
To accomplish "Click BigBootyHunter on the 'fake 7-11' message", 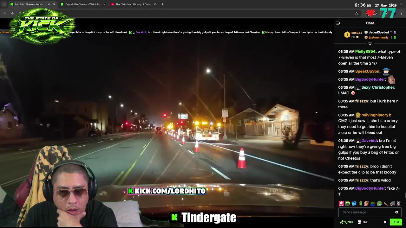I will [370, 188].
